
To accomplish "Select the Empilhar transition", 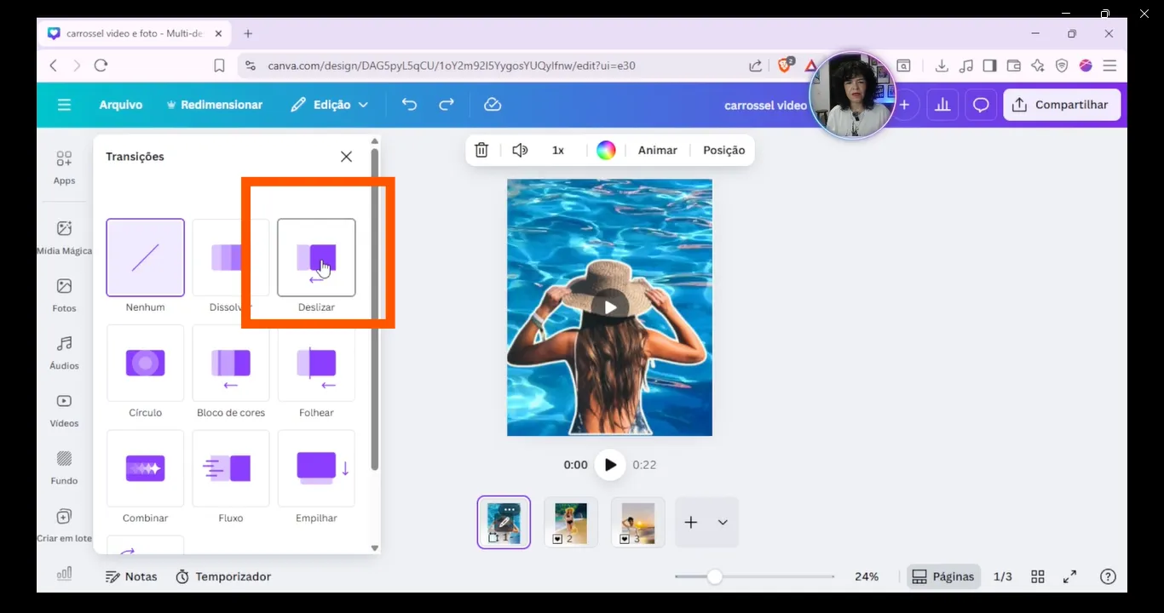I will click(316, 469).
